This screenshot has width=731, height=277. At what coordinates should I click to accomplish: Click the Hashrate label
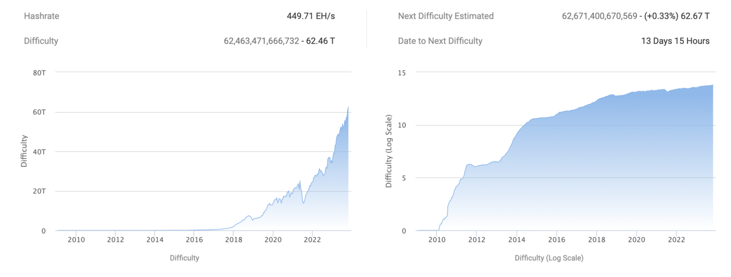[42, 16]
